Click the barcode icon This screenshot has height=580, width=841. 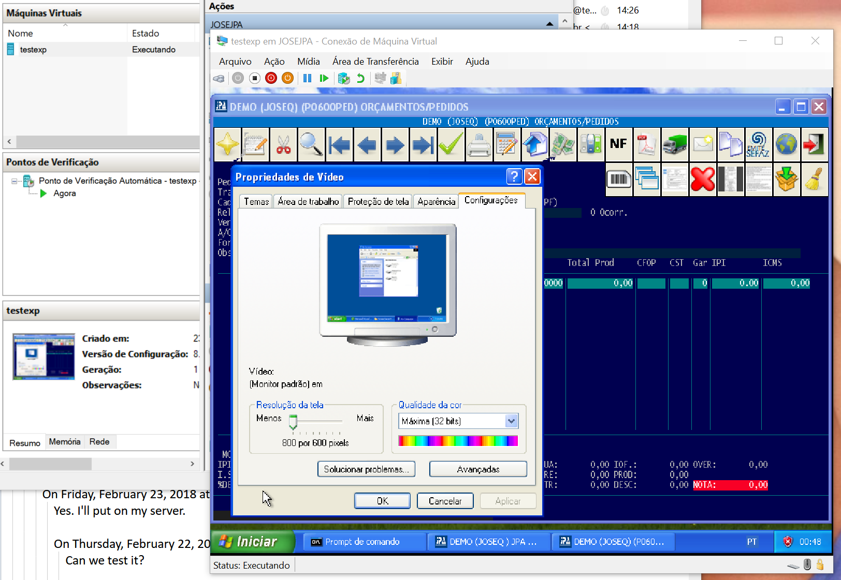[x=619, y=180]
